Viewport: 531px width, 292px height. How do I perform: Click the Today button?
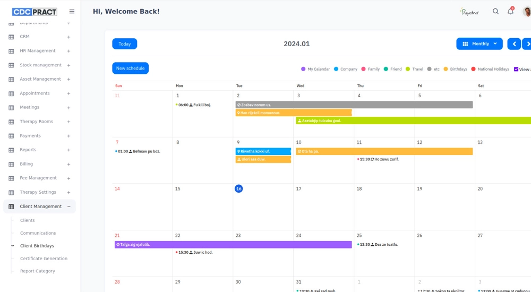pyautogui.click(x=124, y=44)
